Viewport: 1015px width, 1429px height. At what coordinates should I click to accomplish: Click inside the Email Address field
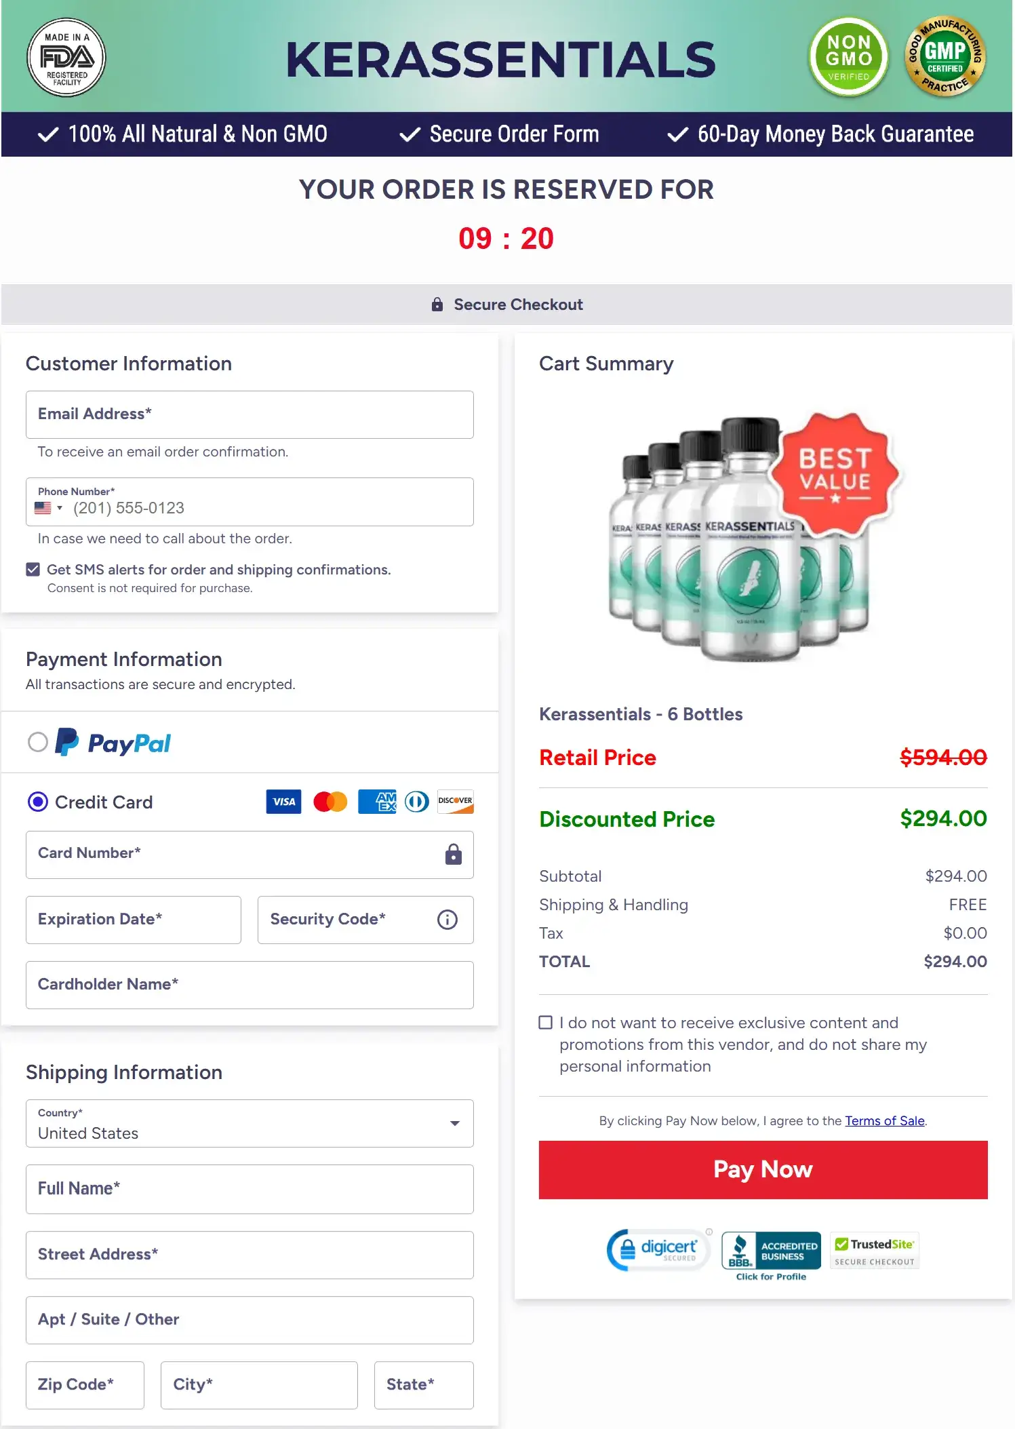[249, 414]
